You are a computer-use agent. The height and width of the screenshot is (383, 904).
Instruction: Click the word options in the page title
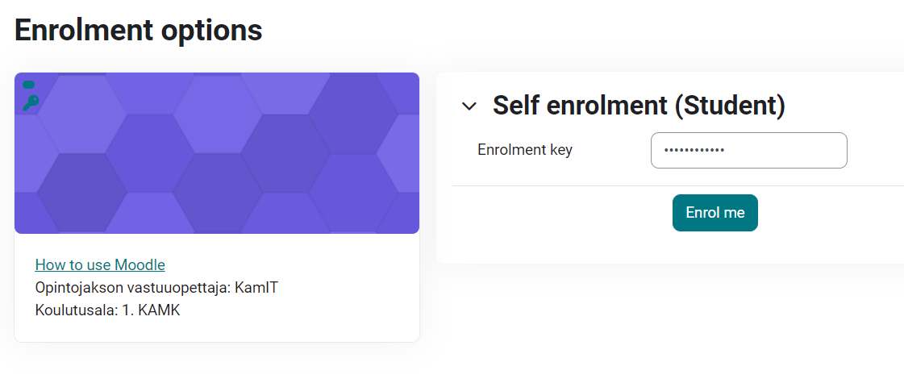pos(211,31)
